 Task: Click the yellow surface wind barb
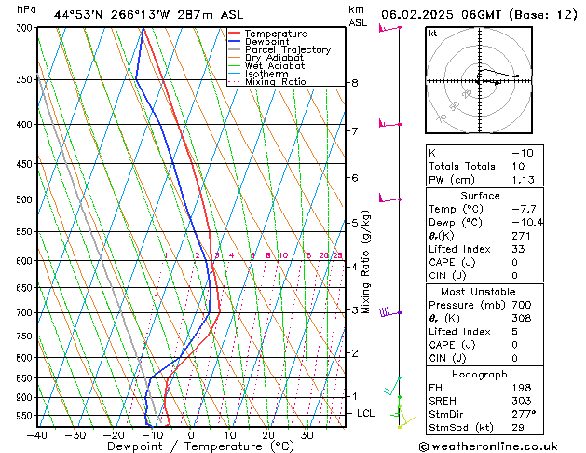[x=406, y=419]
